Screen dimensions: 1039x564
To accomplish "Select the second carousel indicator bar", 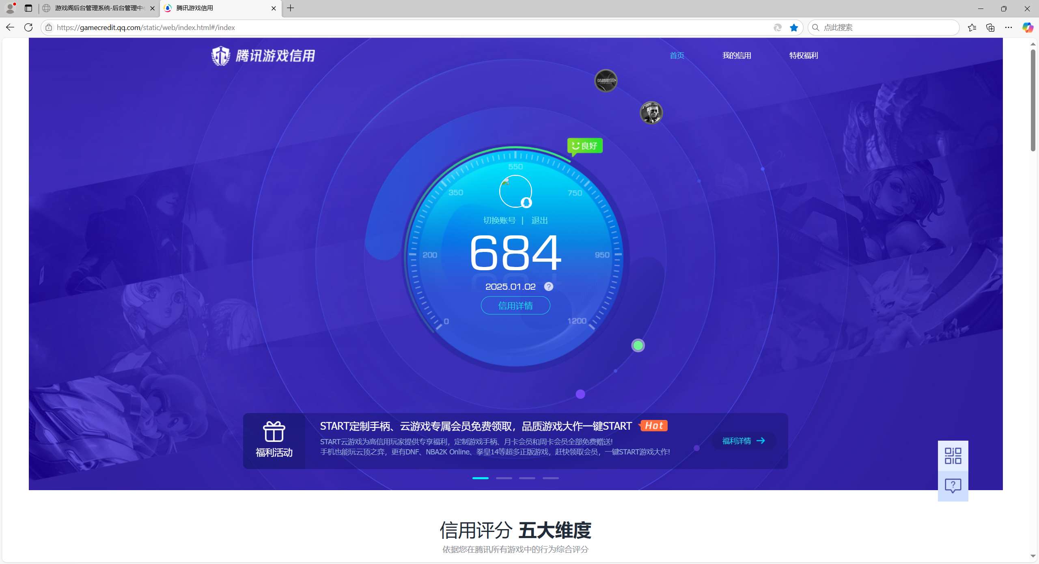I will [x=504, y=478].
